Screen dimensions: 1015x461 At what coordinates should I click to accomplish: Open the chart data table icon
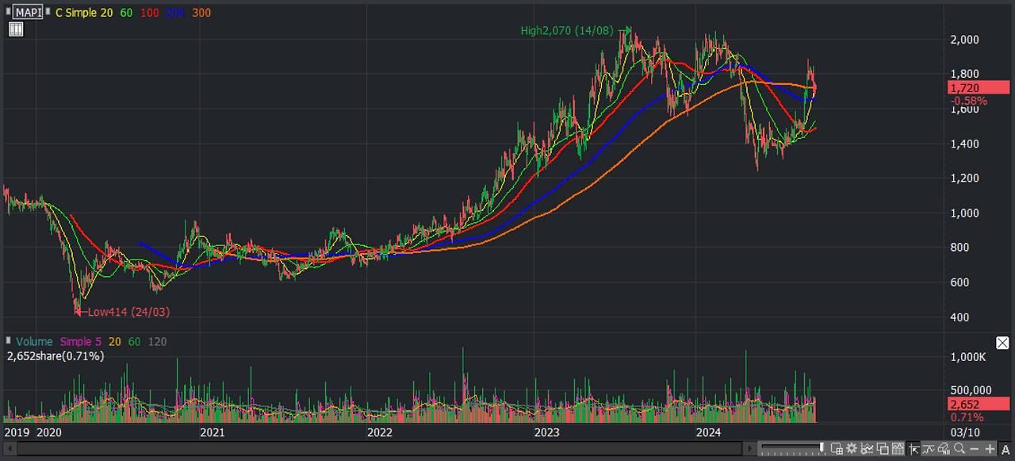click(x=898, y=448)
